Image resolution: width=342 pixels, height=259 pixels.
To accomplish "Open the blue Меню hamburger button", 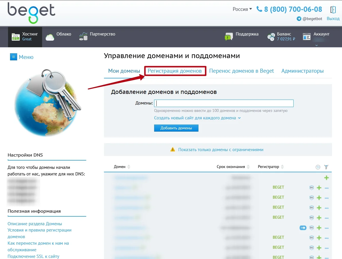I will click(13, 57).
